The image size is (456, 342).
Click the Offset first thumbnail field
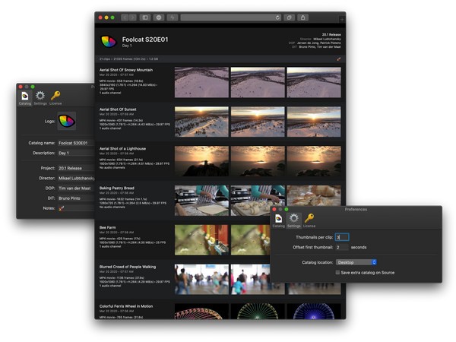pyautogui.click(x=342, y=247)
